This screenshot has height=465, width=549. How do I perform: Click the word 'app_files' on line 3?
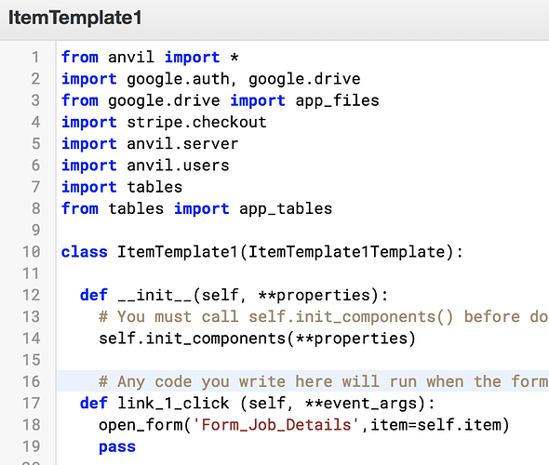tap(337, 100)
